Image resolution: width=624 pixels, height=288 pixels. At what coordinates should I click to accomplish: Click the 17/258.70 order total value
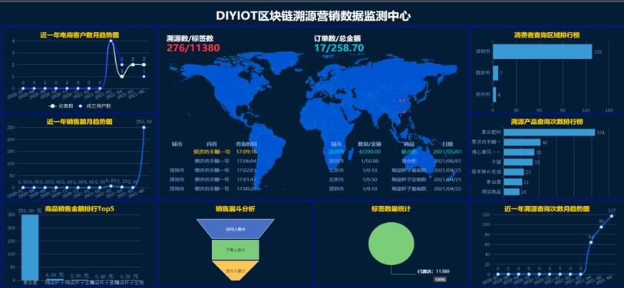click(x=338, y=48)
